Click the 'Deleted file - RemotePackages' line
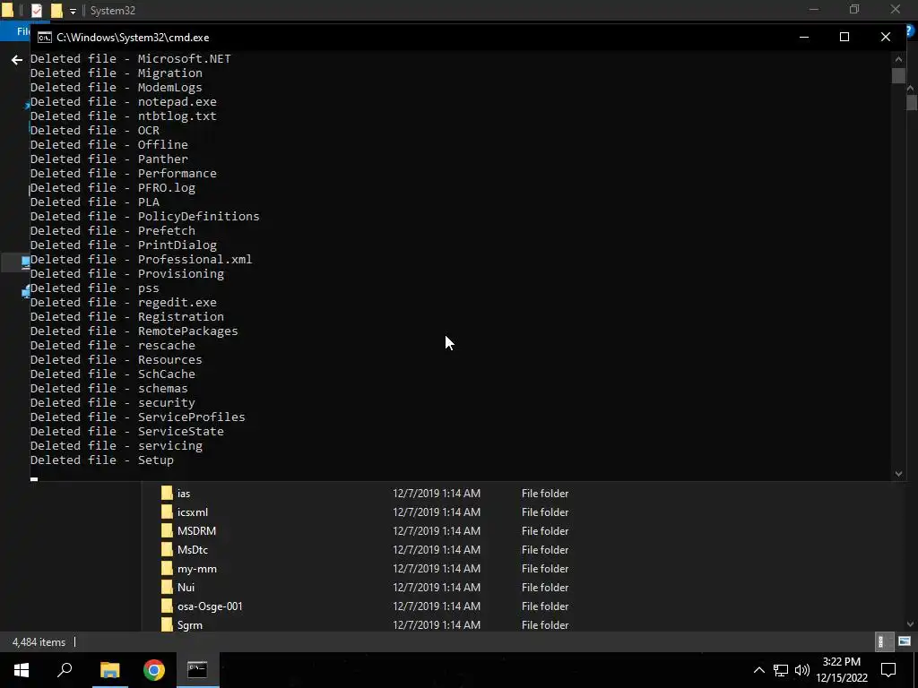Image resolution: width=918 pixels, height=688 pixels. coord(134,331)
